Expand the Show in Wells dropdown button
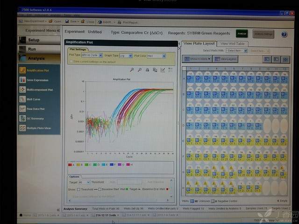299x224 pixels. click(197, 59)
